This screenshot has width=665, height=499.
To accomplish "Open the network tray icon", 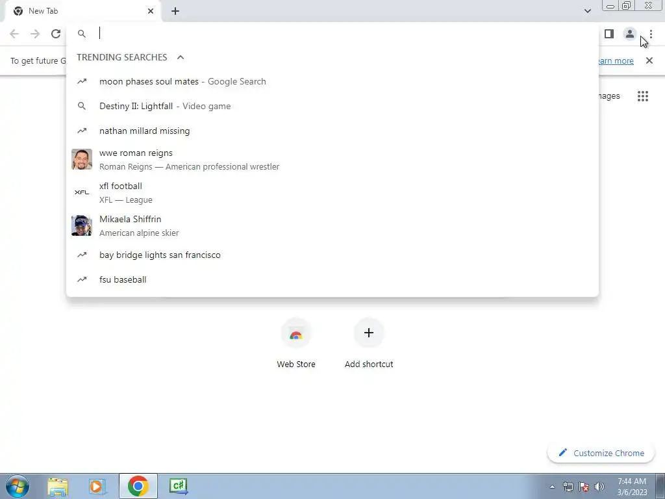I will 568,487.
